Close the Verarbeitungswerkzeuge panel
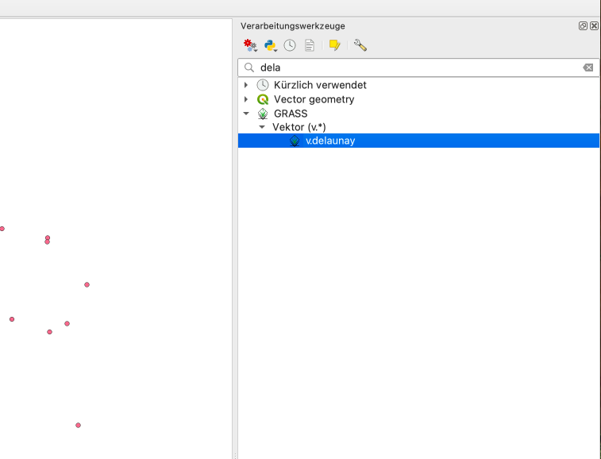 [x=594, y=25]
